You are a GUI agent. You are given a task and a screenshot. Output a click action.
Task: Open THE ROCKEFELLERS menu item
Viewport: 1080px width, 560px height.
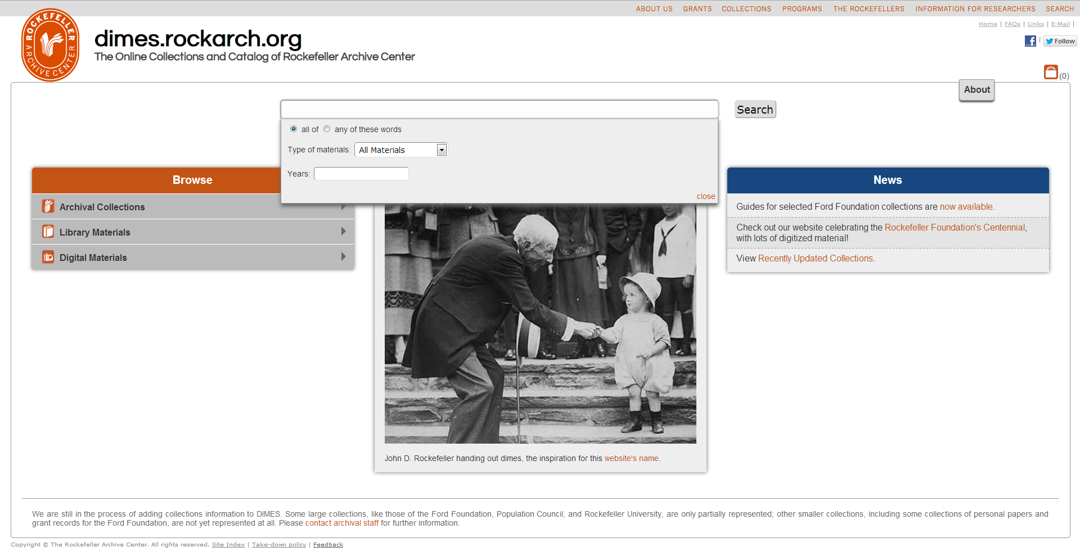(868, 8)
